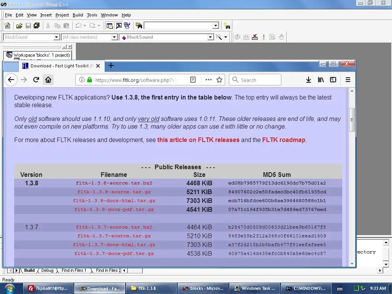Viewport: 392px width, 294px height.
Task: Open the Firefox home page button
Action: [x=48, y=80]
